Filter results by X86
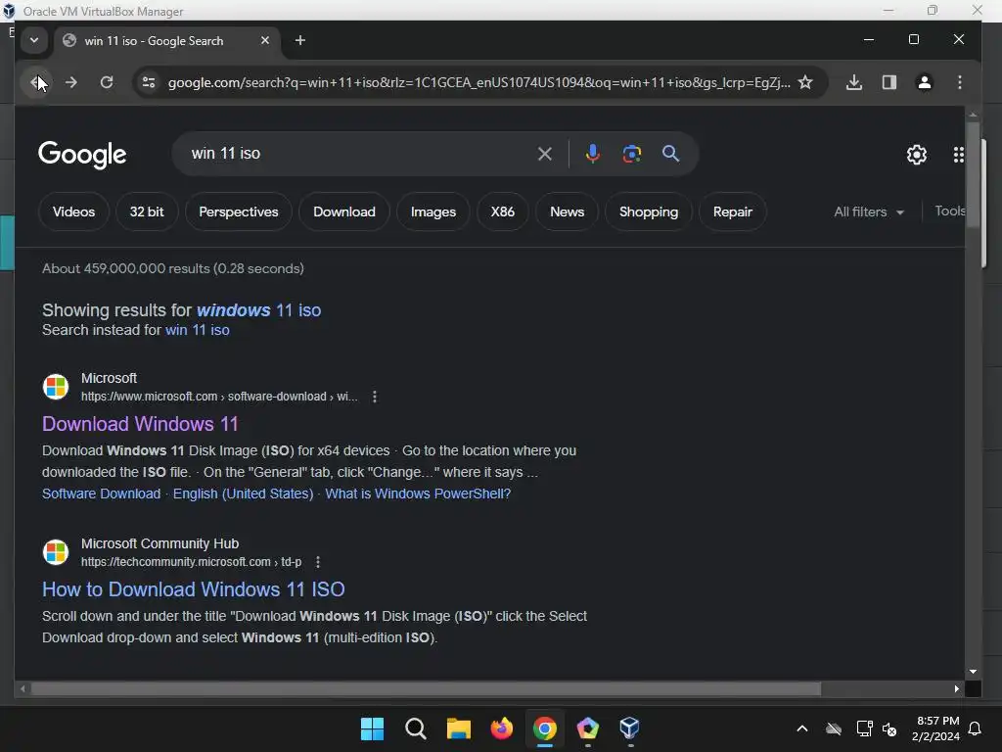The height and width of the screenshot is (752, 1002). point(502,211)
